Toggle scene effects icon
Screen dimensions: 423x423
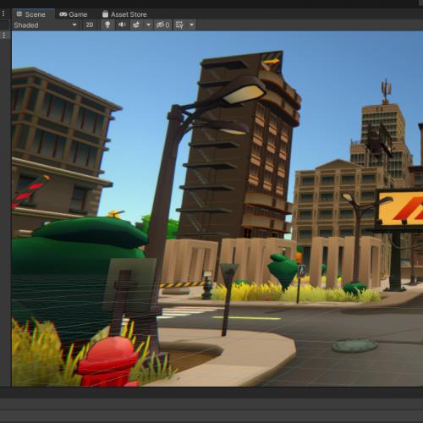[x=136, y=25]
